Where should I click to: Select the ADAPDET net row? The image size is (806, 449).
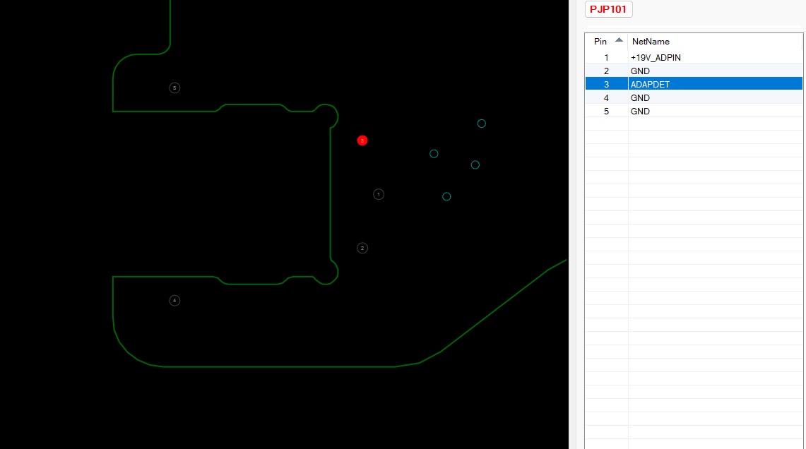coord(694,84)
